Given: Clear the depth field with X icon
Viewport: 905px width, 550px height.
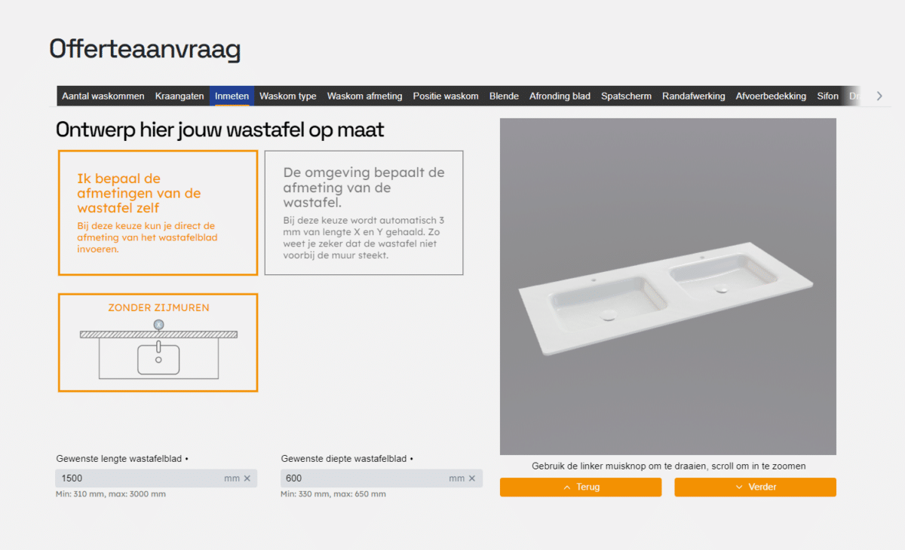Looking at the screenshot, I should click(x=472, y=478).
